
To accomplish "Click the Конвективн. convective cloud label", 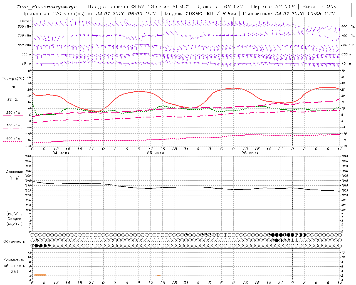I will tap(14, 260).
